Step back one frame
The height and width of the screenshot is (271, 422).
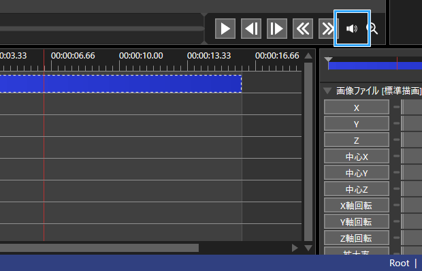(251, 29)
